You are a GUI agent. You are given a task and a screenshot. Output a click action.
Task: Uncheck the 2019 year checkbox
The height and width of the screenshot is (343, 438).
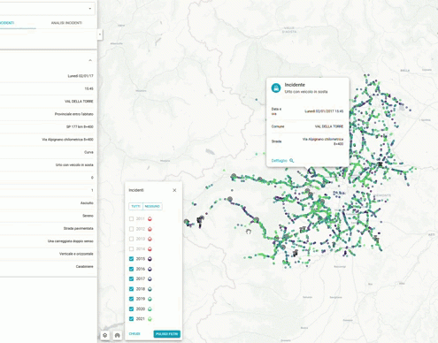(131, 299)
